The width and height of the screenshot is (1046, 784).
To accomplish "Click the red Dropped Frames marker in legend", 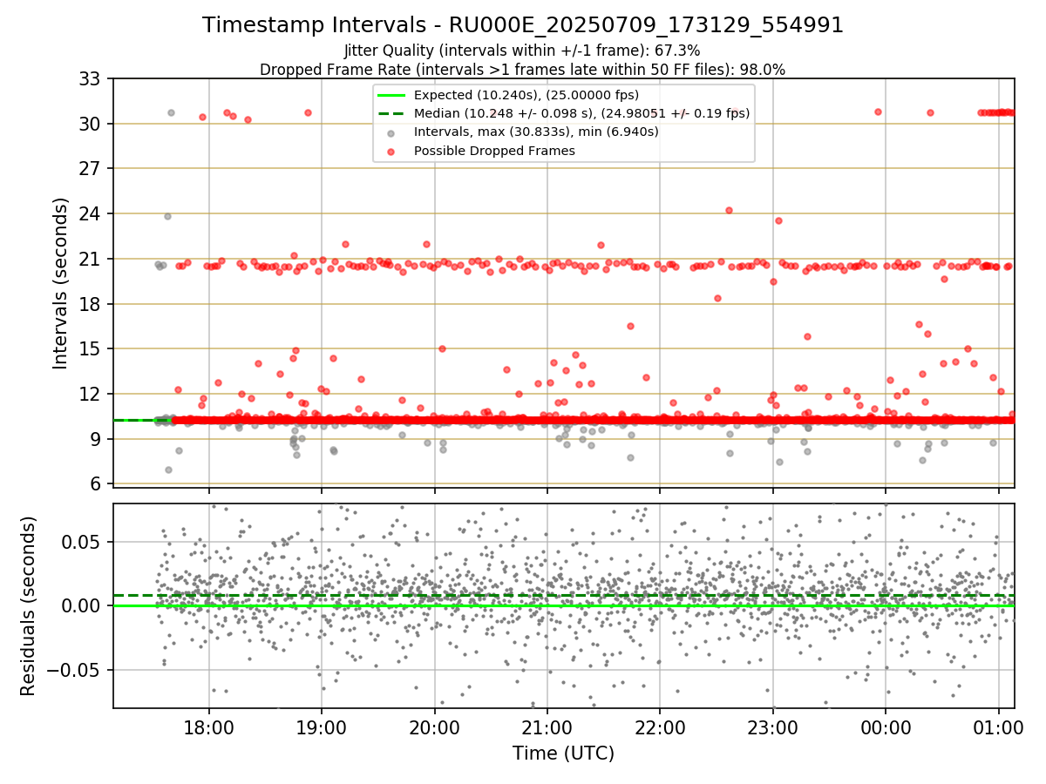I will tap(391, 152).
